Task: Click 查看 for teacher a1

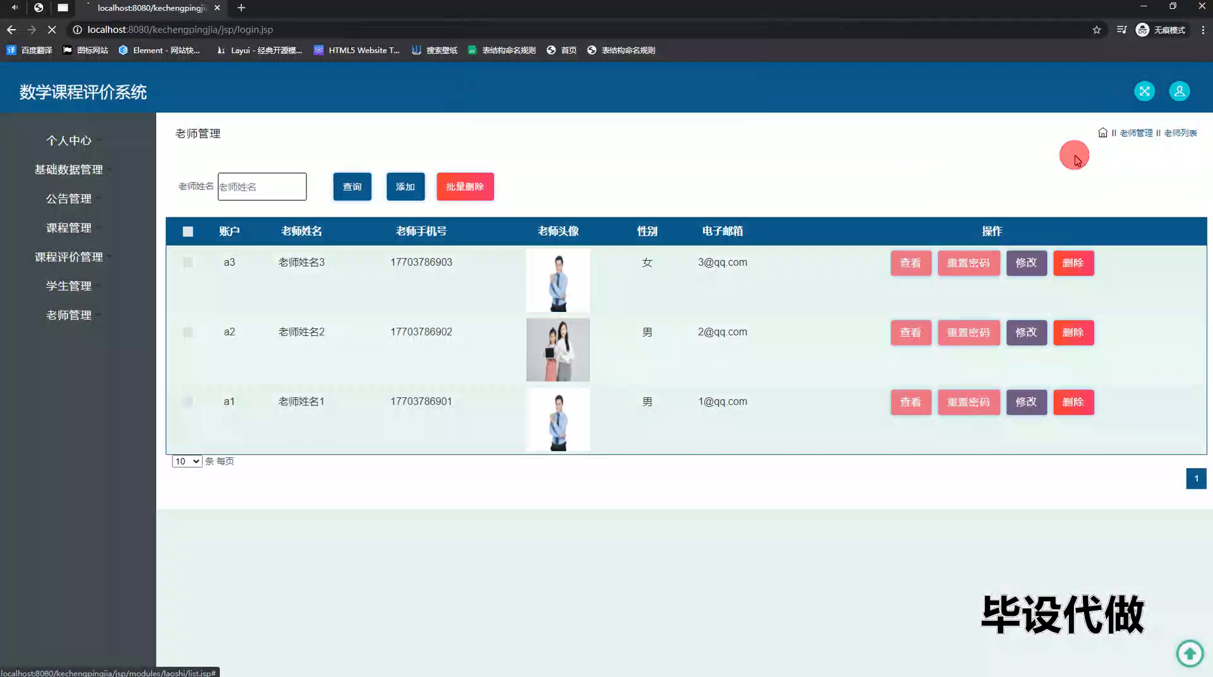Action: (x=910, y=402)
